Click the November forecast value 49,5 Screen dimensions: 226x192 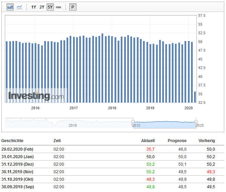[182, 172]
